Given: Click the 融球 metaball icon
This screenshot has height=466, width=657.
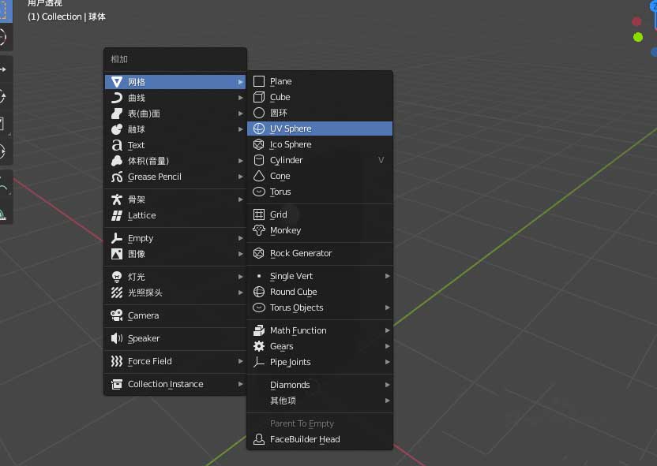Looking at the screenshot, I should pyautogui.click(x=117, y=129).
